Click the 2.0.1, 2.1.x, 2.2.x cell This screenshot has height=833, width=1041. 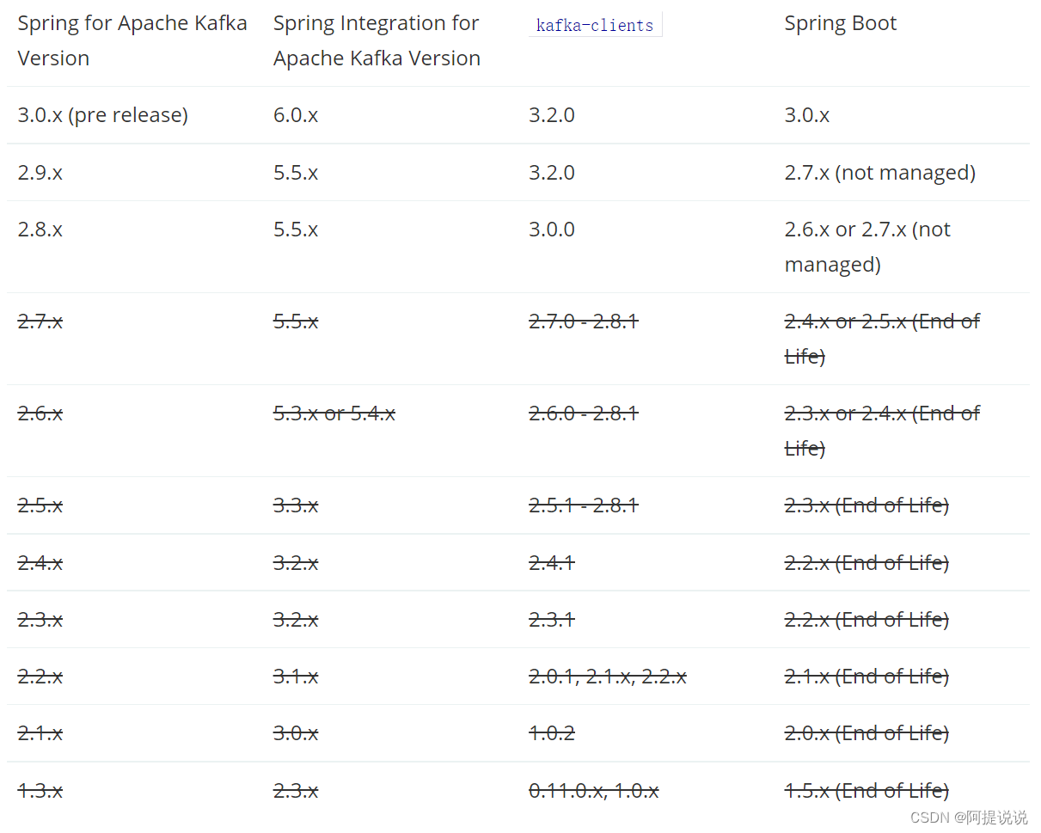point(607,677)
